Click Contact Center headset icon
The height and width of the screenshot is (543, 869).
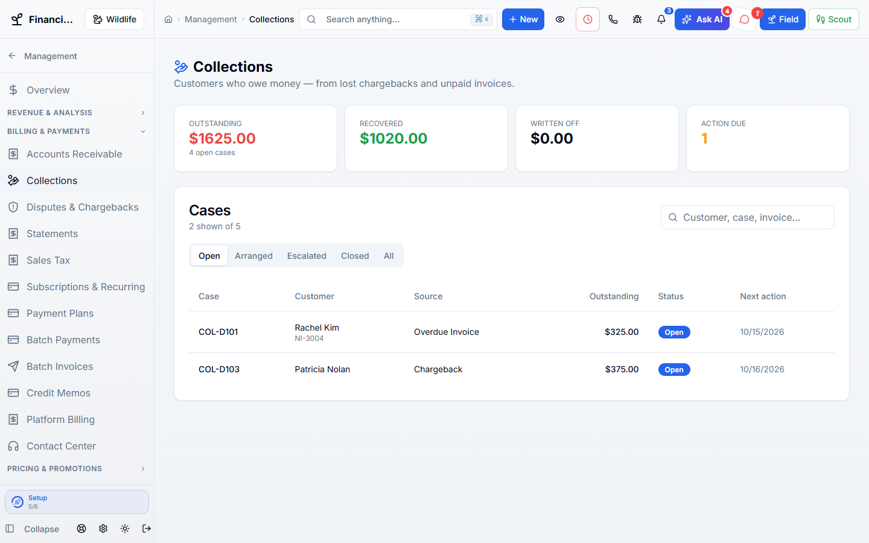pos(13,446)
